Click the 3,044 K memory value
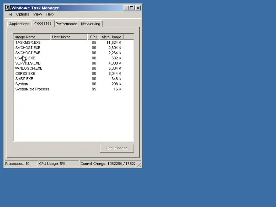This screenshot has width=276, height=207. click(115, 74)
